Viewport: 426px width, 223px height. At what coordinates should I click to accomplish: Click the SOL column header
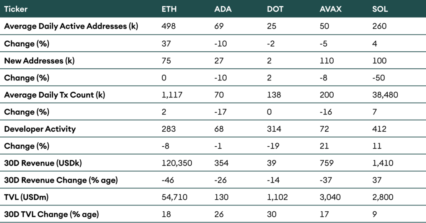[380, 9]
